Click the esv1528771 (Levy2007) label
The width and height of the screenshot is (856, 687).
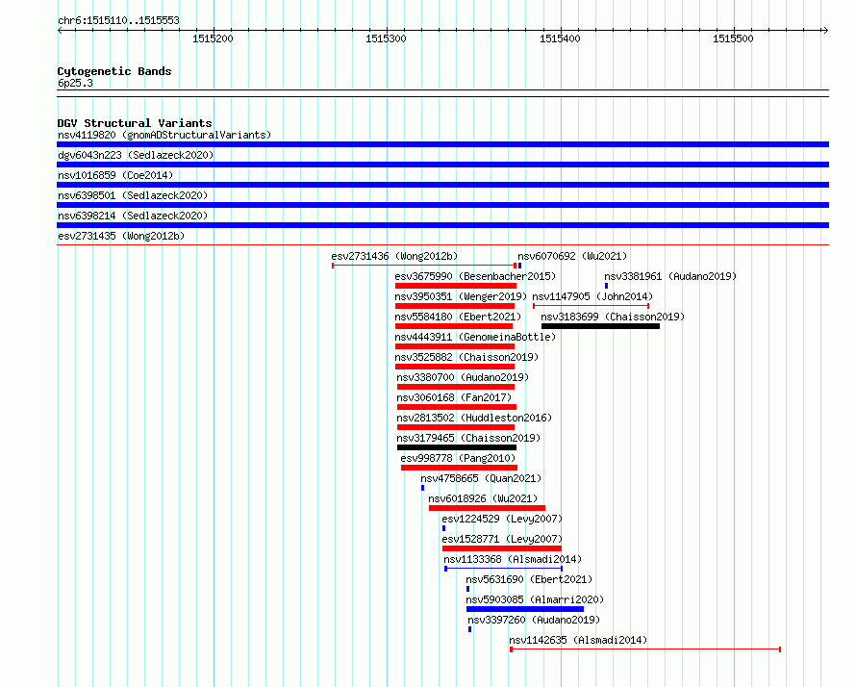click(x=502, y=539)
